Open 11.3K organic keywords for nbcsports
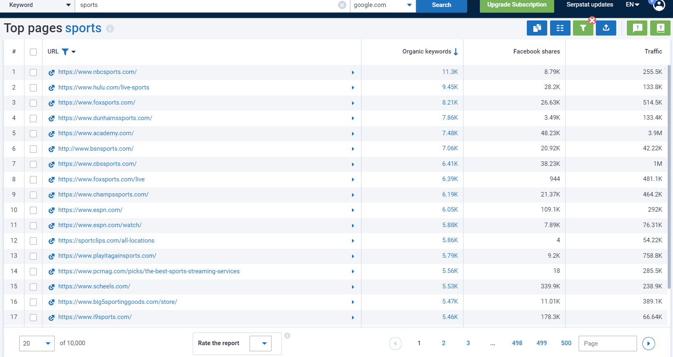Viewport: 673px width, 357px height. (450, 72)
